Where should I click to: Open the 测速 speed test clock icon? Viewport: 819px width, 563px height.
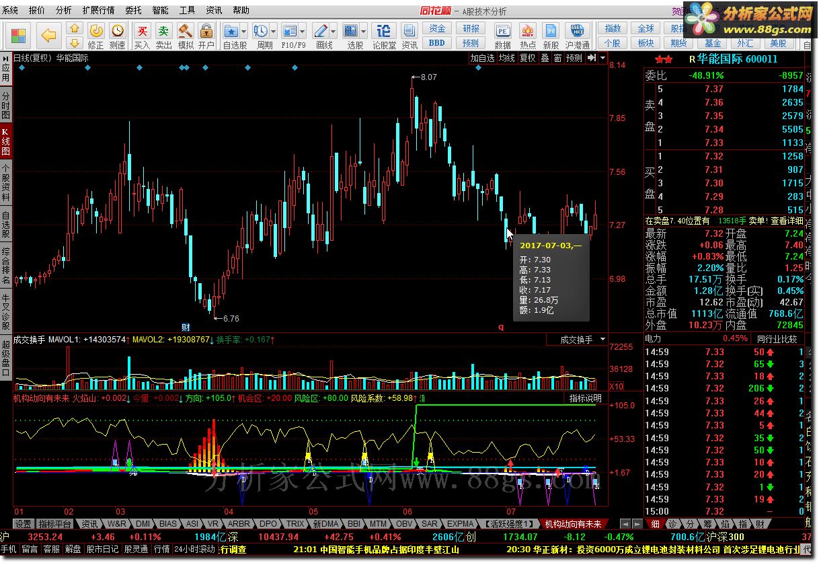tap(118, 36)
